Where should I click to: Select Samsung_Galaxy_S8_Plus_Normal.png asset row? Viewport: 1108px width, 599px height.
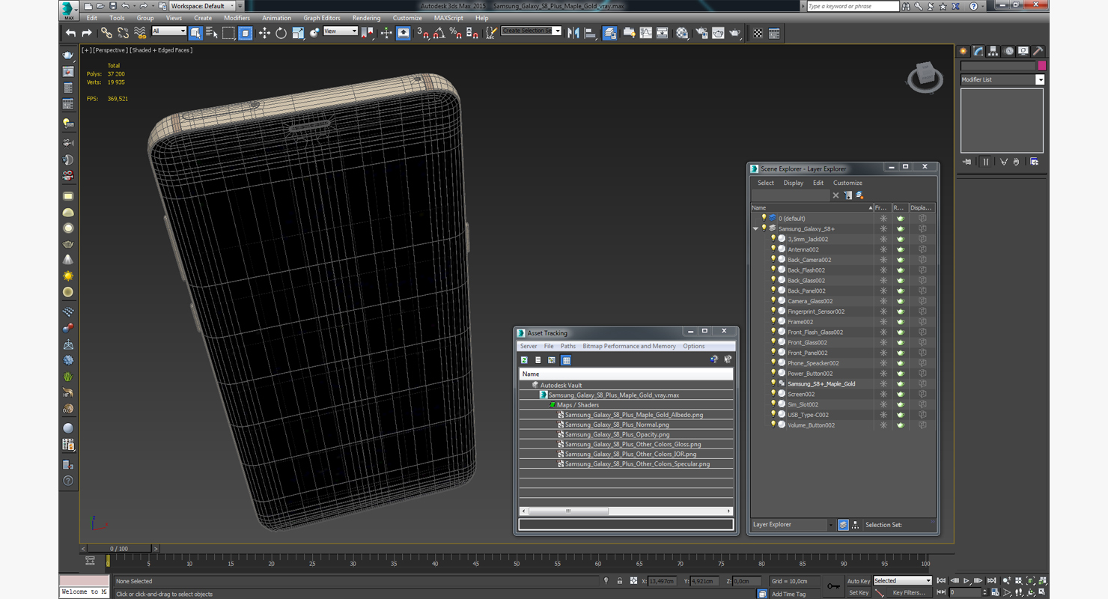(626, 425)
